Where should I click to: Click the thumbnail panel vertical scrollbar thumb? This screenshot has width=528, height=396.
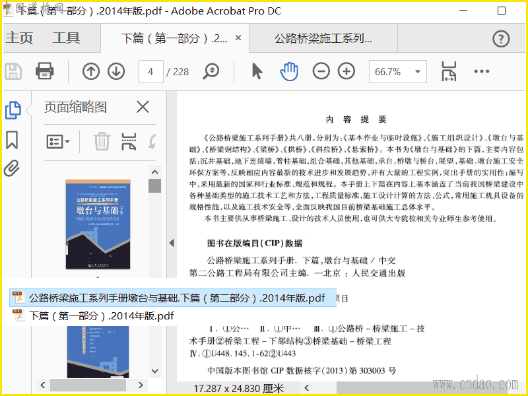click(x=155, y=186)
